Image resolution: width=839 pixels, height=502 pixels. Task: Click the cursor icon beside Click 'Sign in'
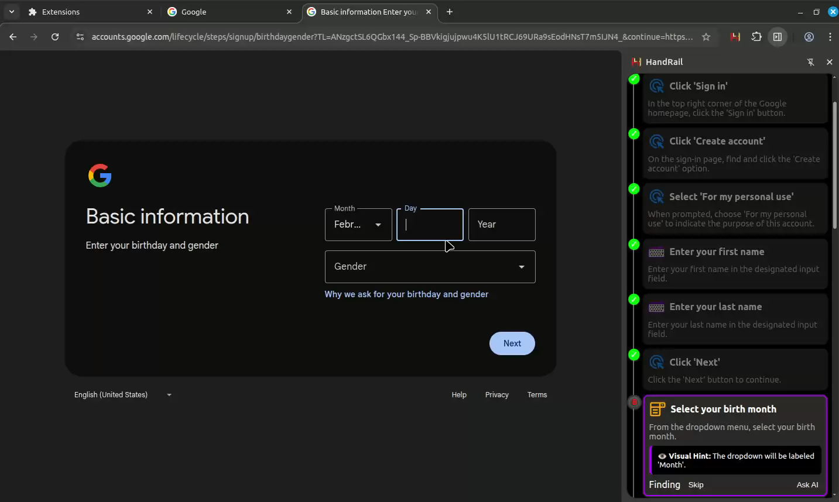(x=657, y=86)
